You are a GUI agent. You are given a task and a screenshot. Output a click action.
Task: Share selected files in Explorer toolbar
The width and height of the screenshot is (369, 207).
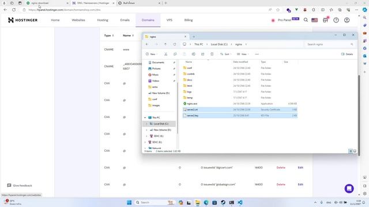click(202, 54)
